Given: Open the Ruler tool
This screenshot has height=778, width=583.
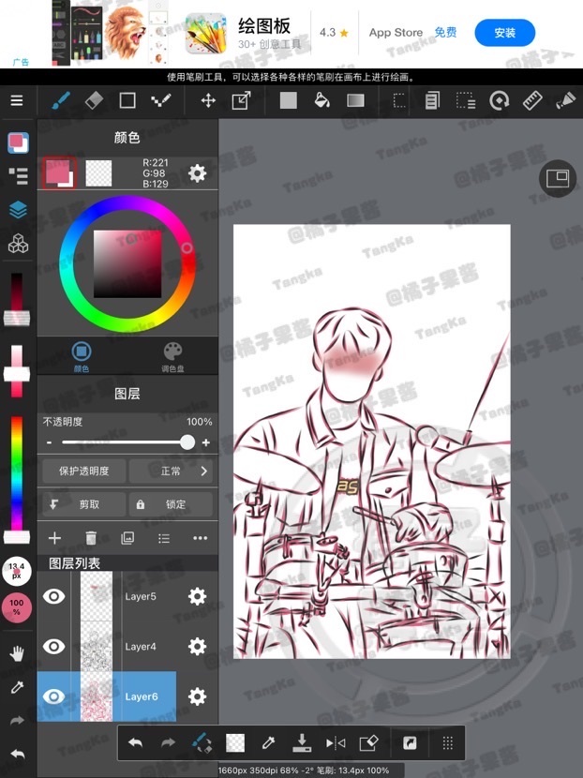Looking at the screenshot, I should [x=532, y=100].
